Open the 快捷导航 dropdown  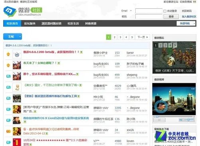pyautogui.click(x=186, y=23)
